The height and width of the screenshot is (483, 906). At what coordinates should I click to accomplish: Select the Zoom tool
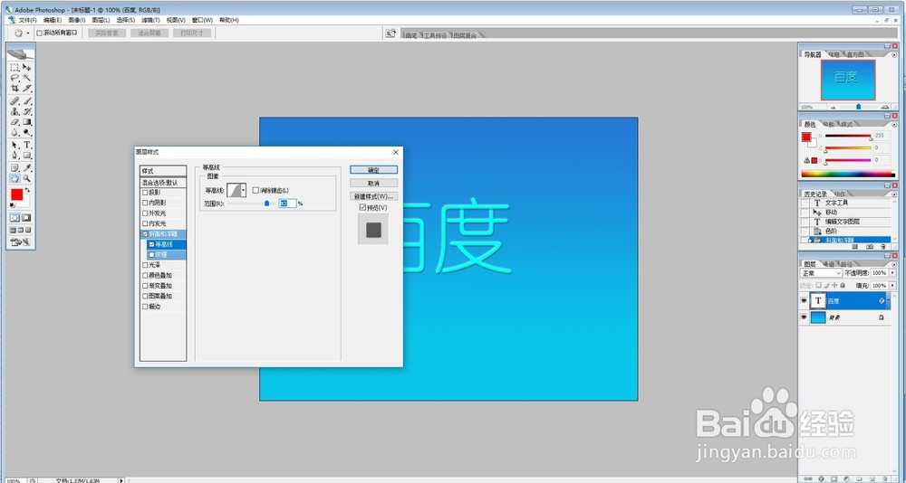tap(26, 178)
